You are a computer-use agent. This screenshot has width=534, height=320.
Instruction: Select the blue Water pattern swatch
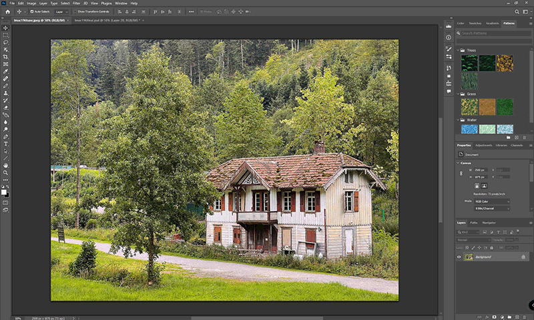[x=469, y=129]
